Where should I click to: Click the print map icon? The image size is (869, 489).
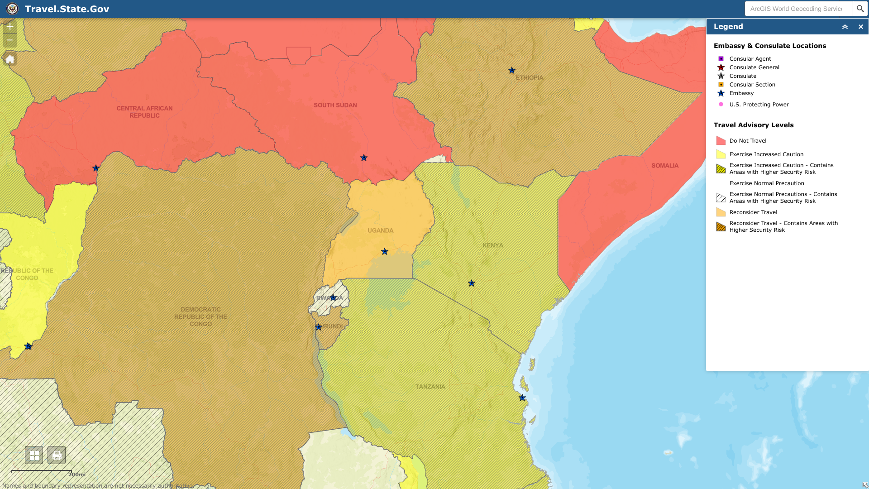pyautogui.click(x=57, y=455)
